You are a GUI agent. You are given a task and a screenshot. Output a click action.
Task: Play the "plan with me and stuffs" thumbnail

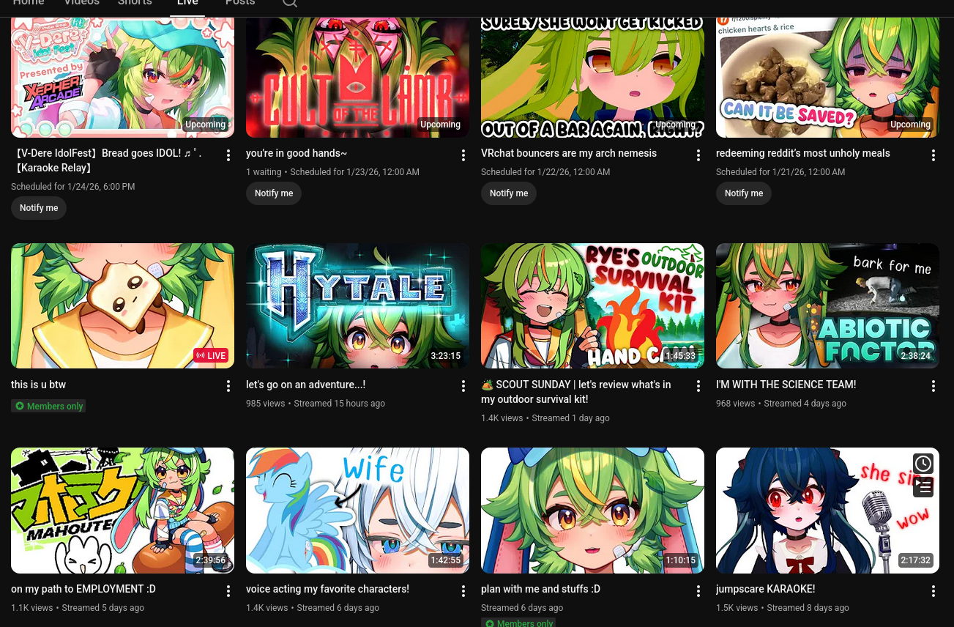point(592,511)
